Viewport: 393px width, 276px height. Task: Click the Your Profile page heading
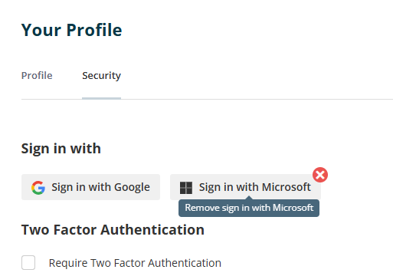72,30
